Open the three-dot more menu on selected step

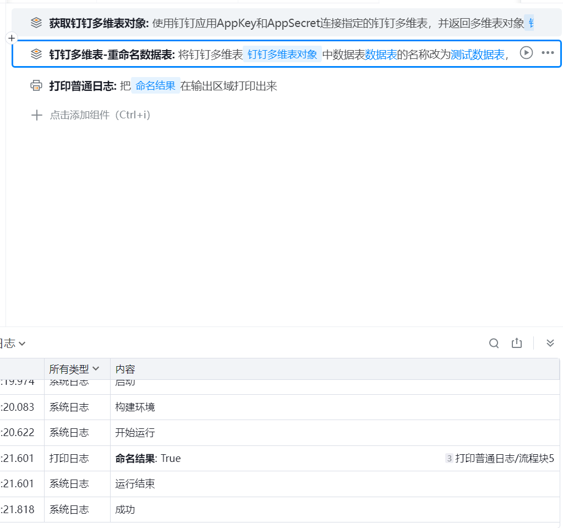(548, 53)
